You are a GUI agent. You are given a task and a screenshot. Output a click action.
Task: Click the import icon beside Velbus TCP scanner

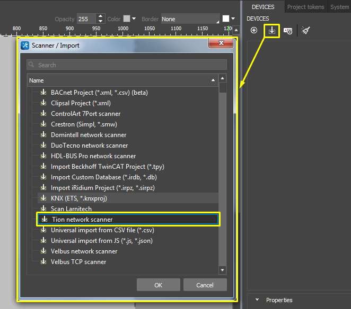click(43, 262)
